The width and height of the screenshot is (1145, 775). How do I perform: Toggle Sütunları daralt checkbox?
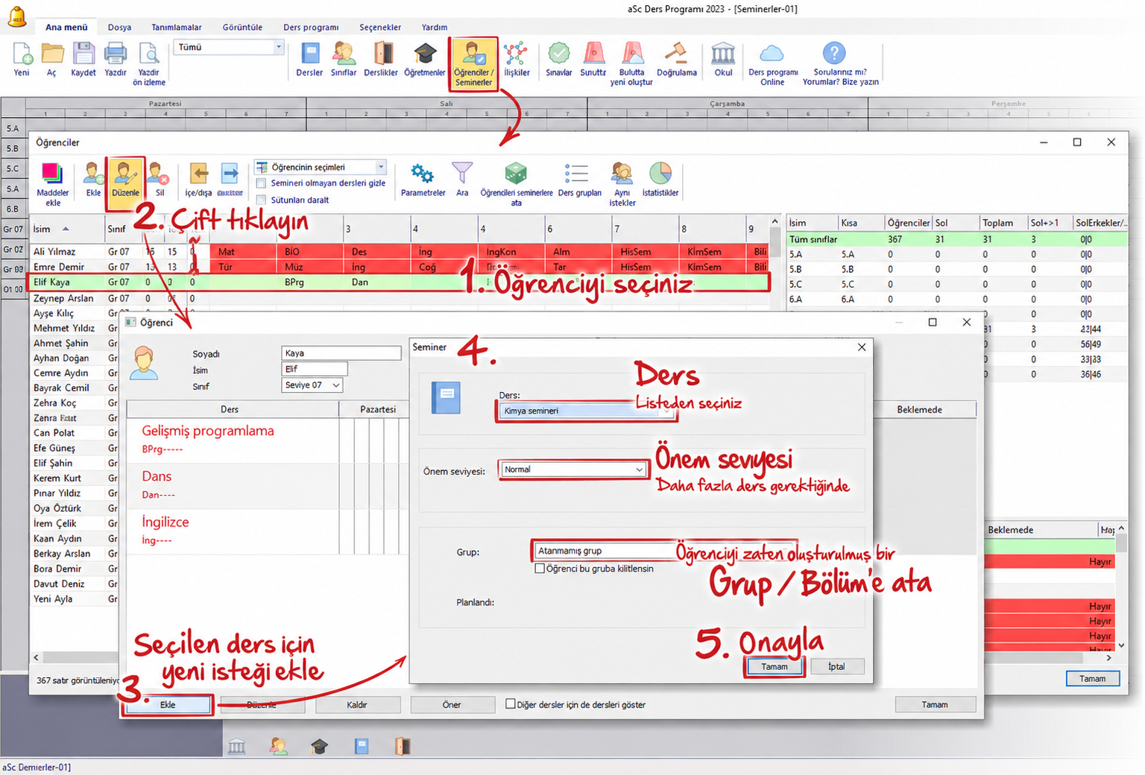click(x=261, y=200)
